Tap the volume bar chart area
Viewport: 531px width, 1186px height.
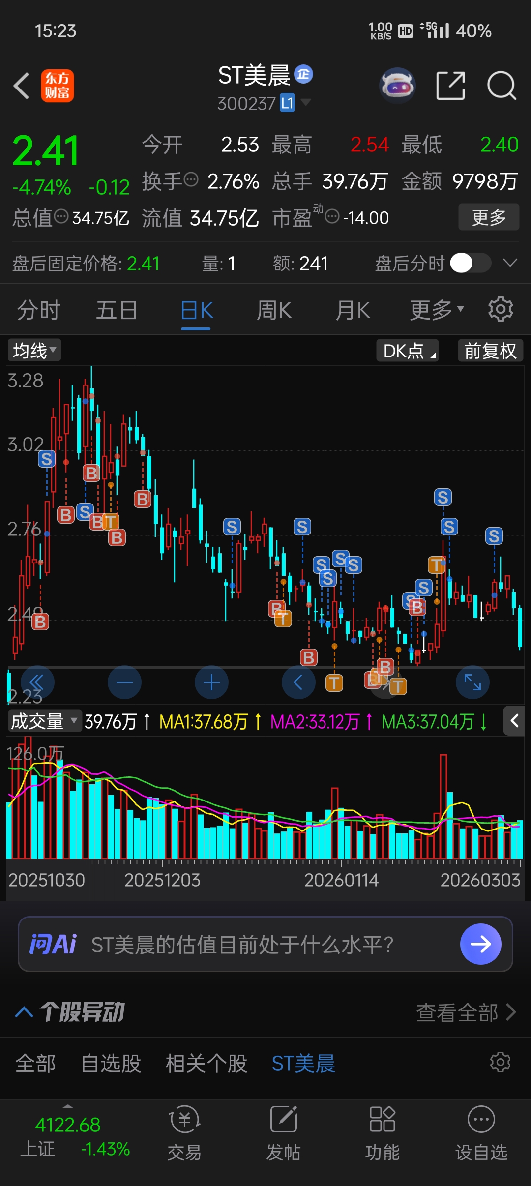click(265, 798)
